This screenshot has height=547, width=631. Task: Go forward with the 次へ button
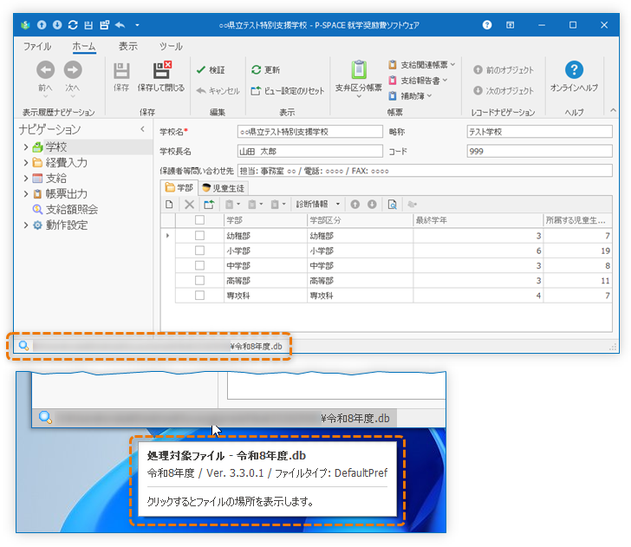click(73, 78)
